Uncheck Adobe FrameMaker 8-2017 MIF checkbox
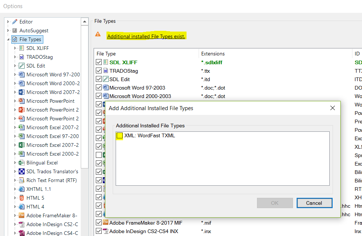The height and width of the screenshot is (236, 362). [x=99, y=223]
